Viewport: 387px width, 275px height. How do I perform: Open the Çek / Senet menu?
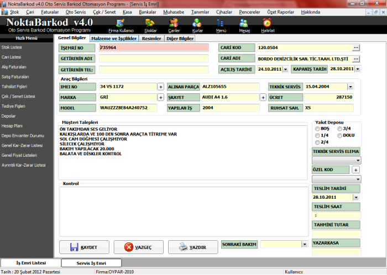pyautogui.click(x=104, y=12)
